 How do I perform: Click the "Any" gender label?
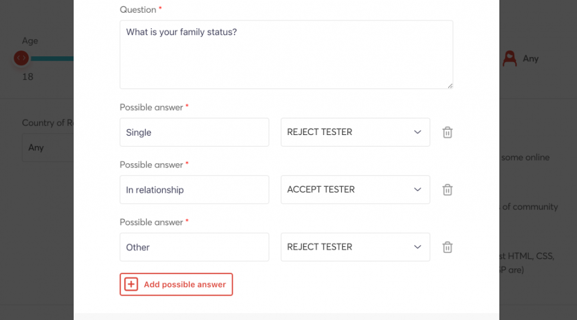pyautogui.click(x=531, y=58)
